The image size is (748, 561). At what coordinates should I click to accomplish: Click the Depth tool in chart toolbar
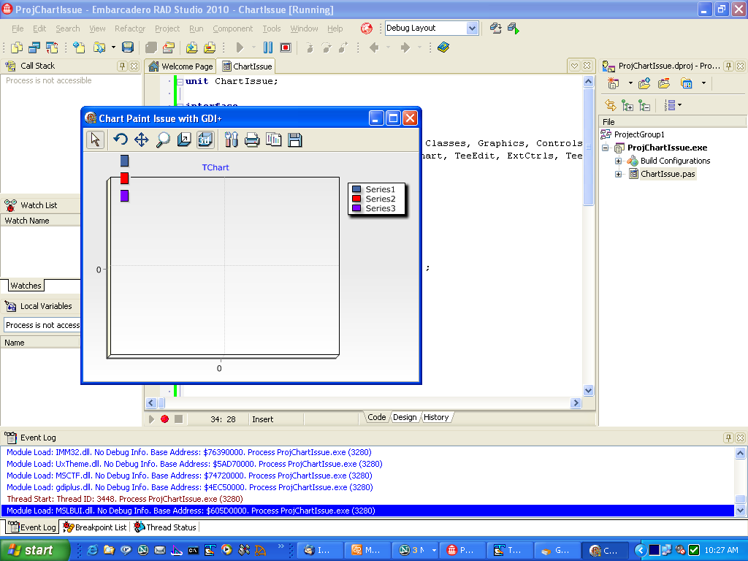[x=184, y=140]
